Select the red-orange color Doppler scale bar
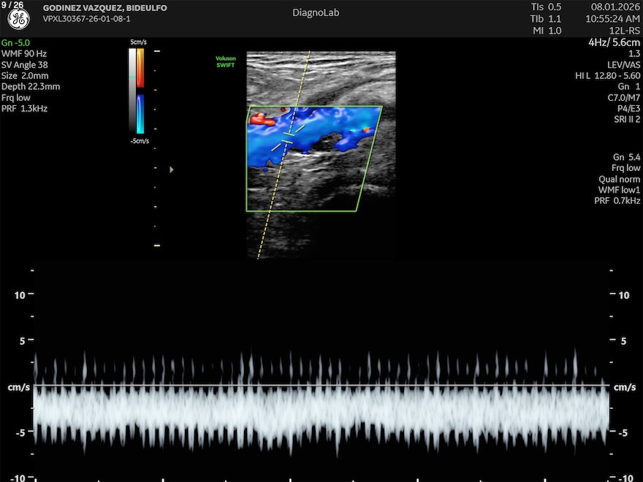643x482 pixels. pos(140,67)
